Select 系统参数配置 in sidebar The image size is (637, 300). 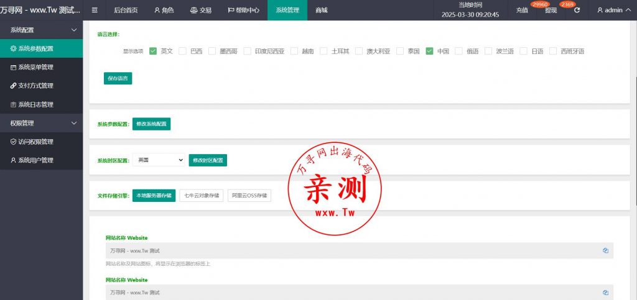click(x=42, y=48)
